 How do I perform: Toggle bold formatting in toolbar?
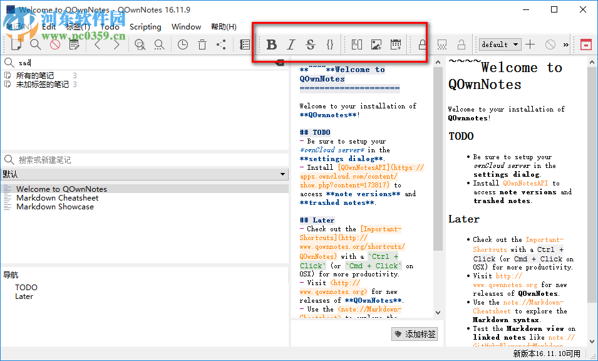[271, 44]
